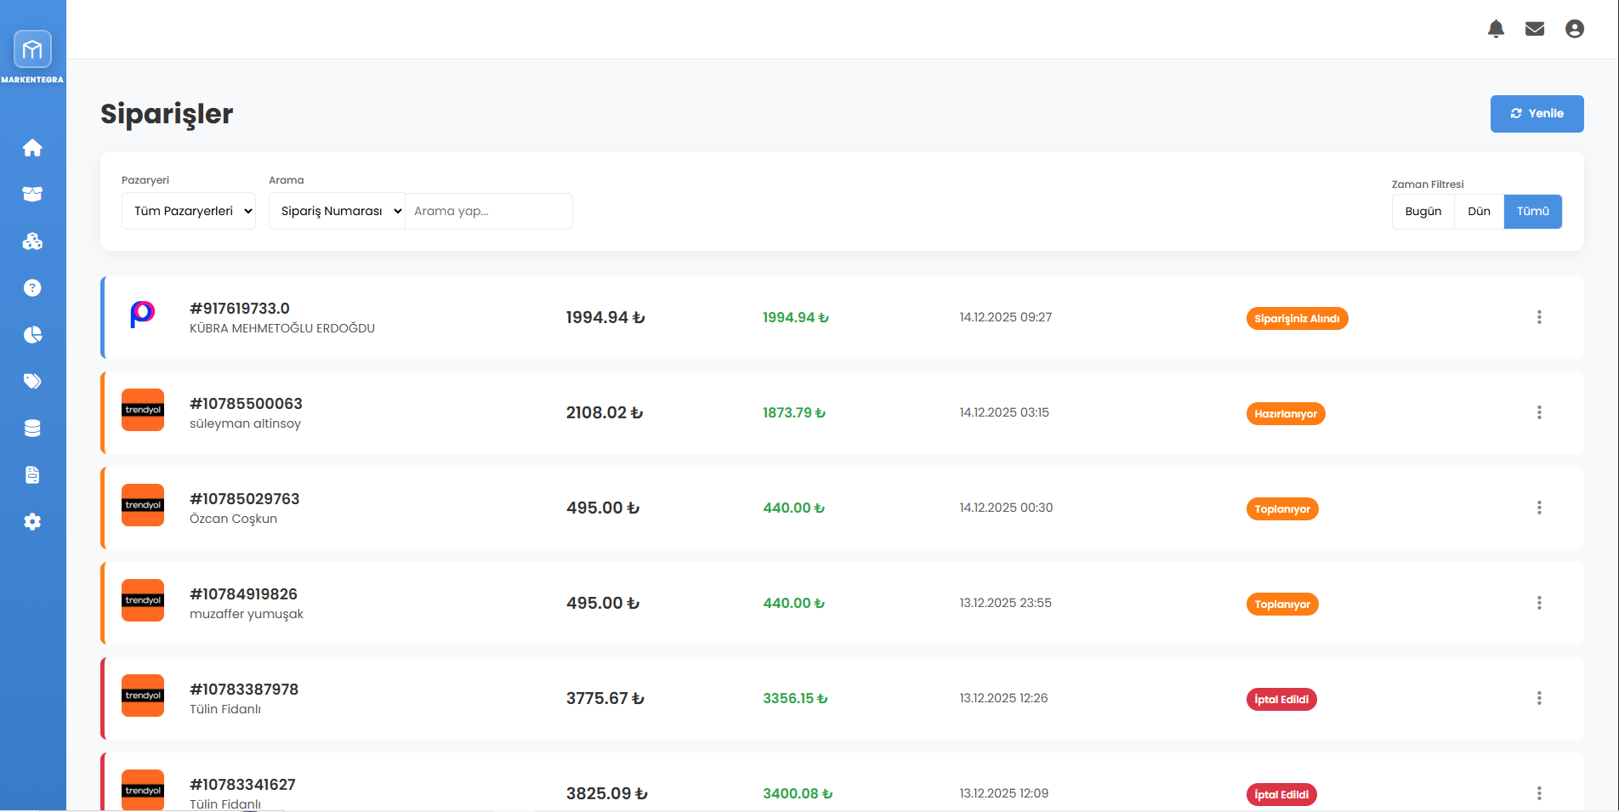The height and width of the screenshot is (812, 1619).
Task: Click the open box icon in sidebar
Action: coord(32,195)
